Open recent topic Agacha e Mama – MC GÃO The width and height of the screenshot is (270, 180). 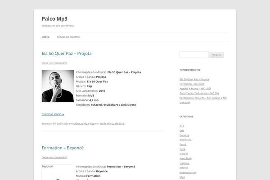pos(195,89)
